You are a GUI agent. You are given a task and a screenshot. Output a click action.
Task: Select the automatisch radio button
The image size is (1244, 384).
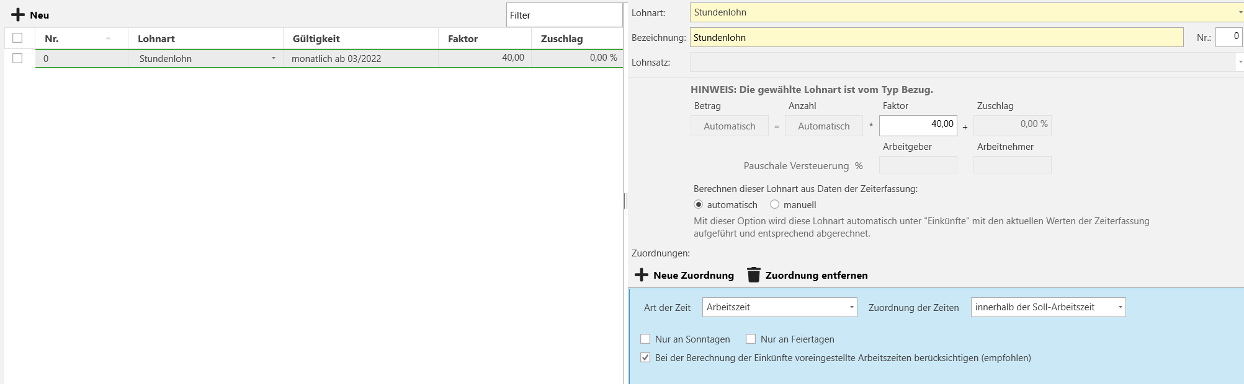coord(699,204)
